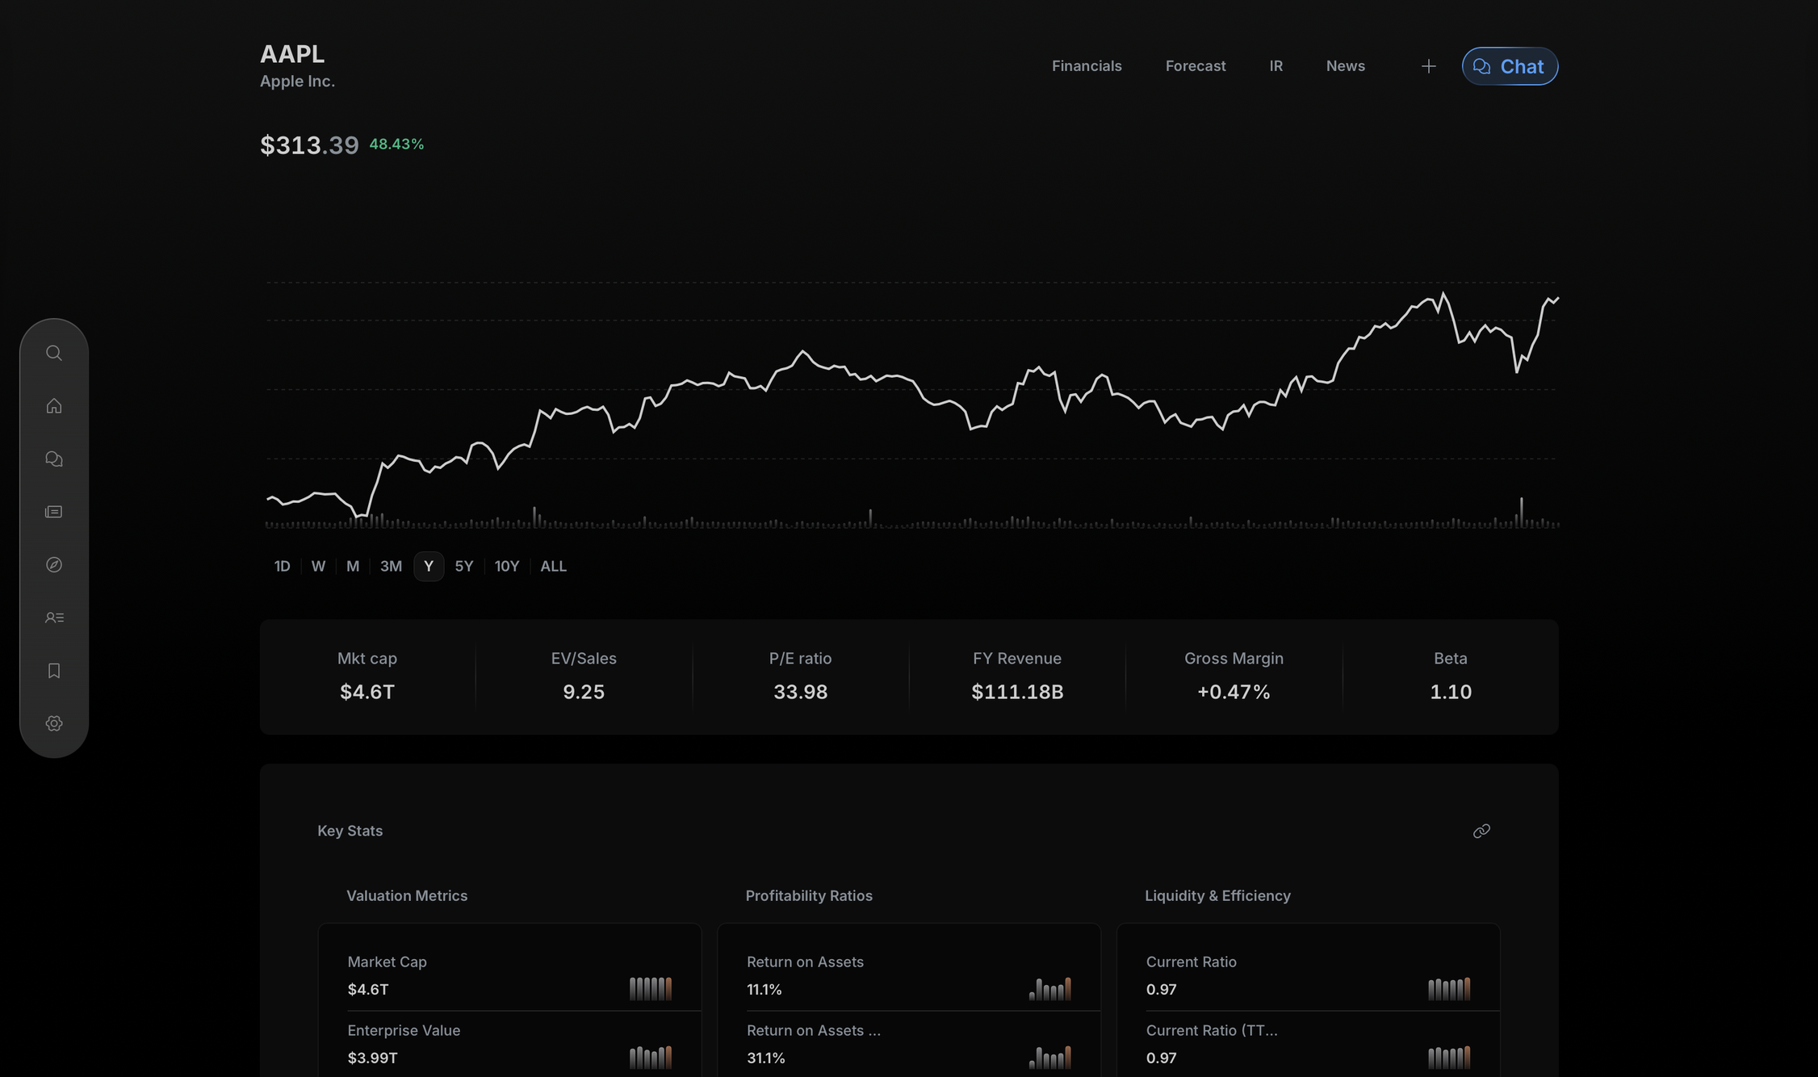Open search from the sidebar
1818x1077 pixels.
tap(54, 353)
